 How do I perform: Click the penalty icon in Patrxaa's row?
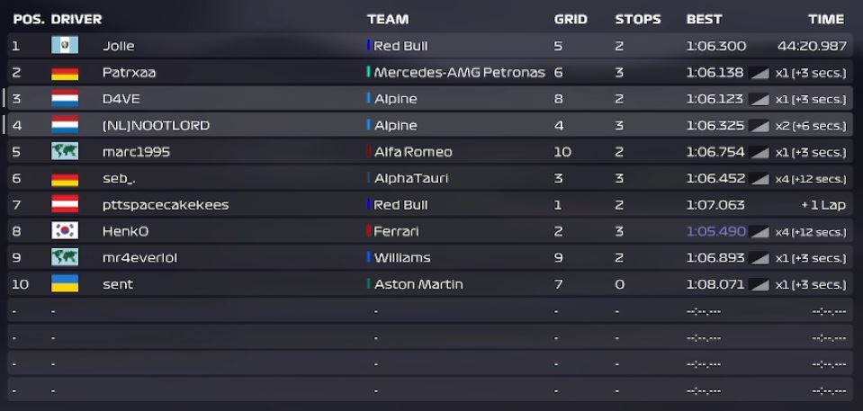pos(759,73)
